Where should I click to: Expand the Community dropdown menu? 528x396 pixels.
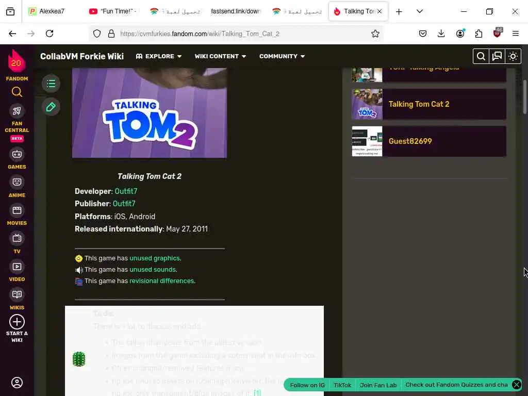pyautogui.click(x=282, y=56)
